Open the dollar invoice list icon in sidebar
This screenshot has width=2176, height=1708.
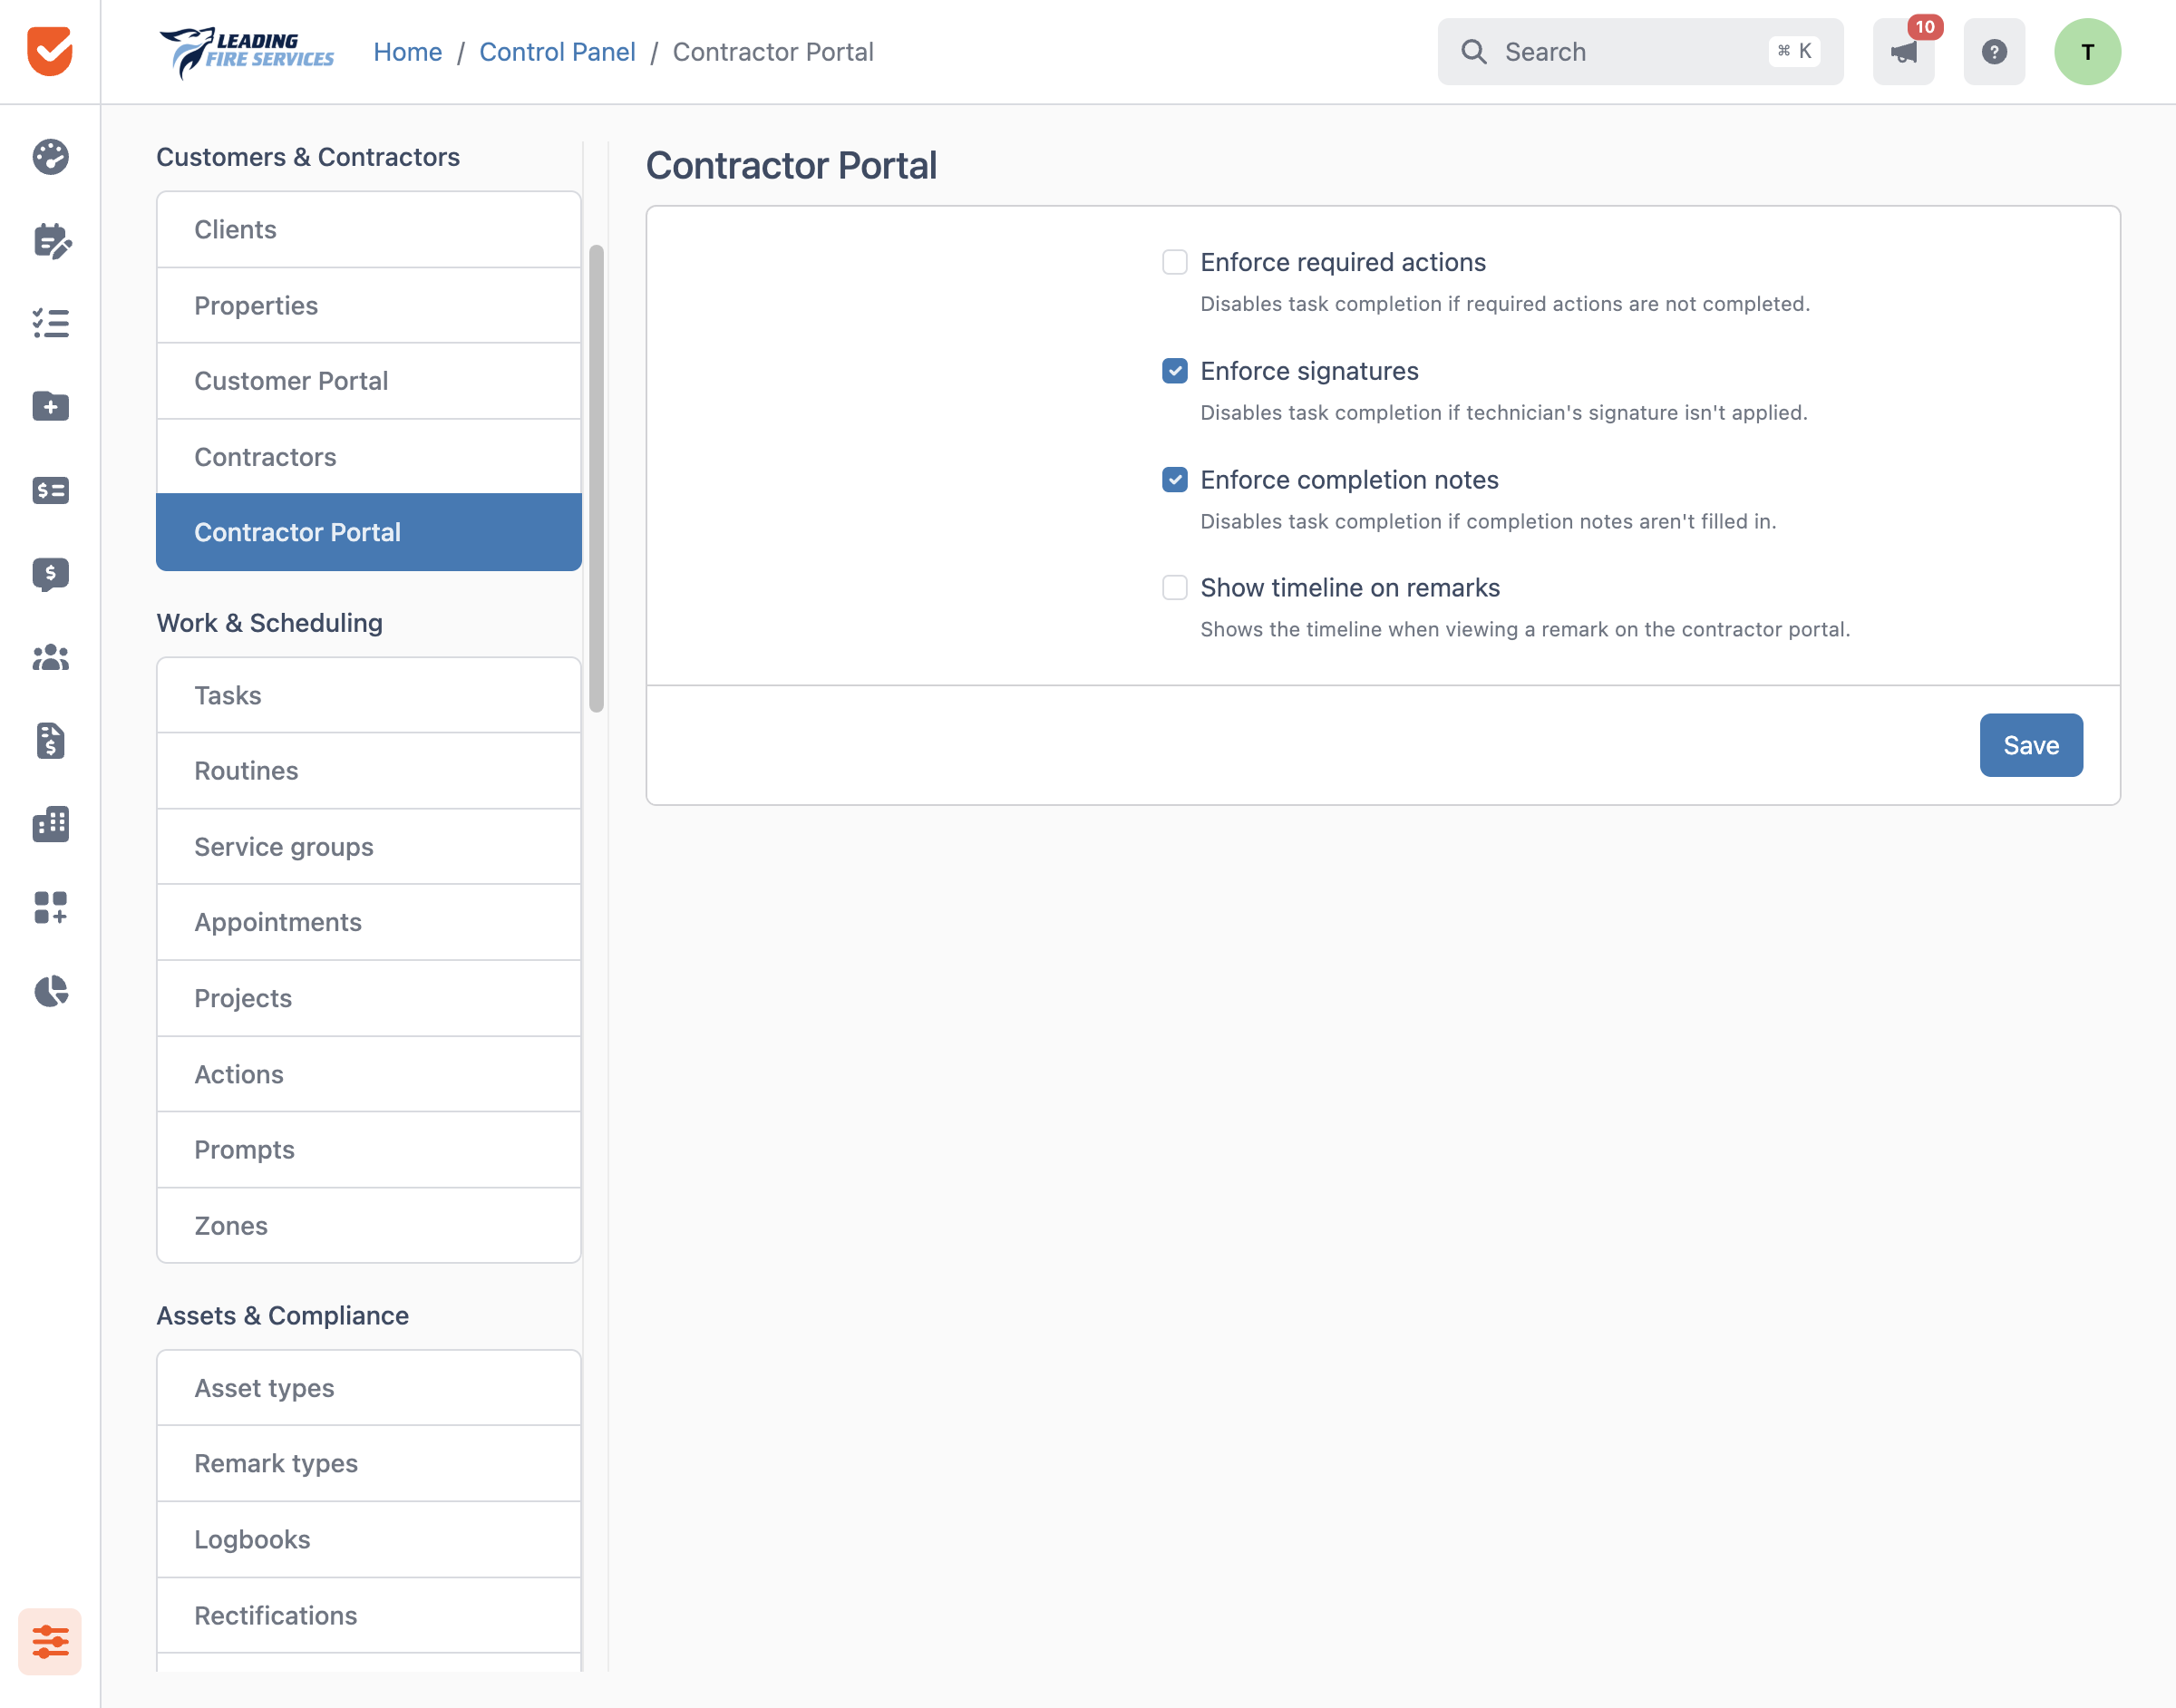point(50,490)
